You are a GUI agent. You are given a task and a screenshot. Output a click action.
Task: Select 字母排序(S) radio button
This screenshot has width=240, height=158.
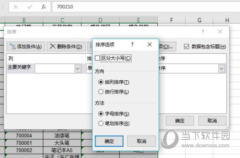(x=101, y=114)
